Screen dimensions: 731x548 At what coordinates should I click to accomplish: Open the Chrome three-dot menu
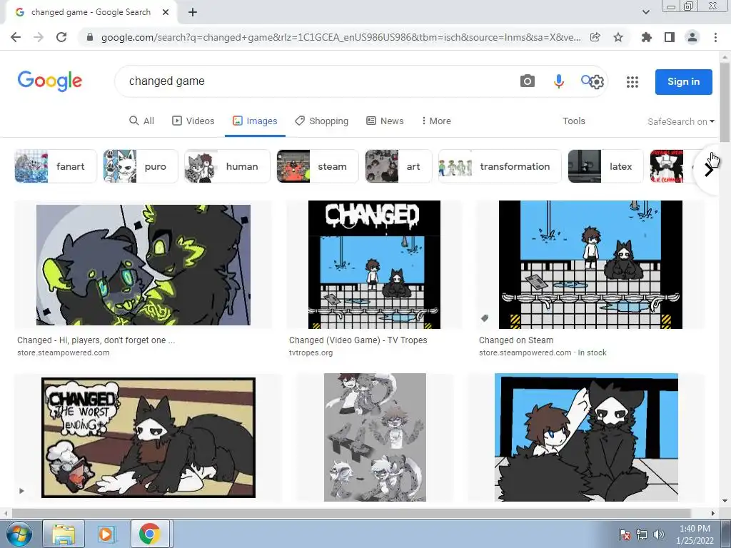[715, 37]
